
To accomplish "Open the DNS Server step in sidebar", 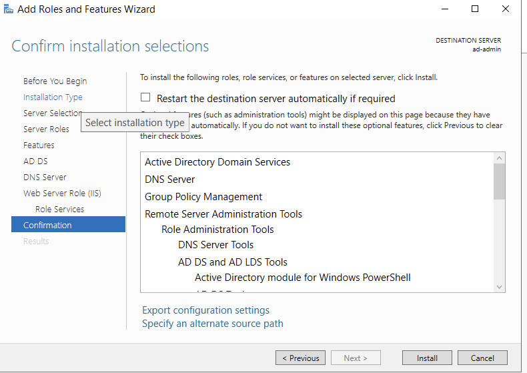I will [45, 177].
